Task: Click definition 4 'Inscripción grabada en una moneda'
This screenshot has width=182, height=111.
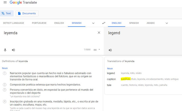Action: (x=54, y=103)
